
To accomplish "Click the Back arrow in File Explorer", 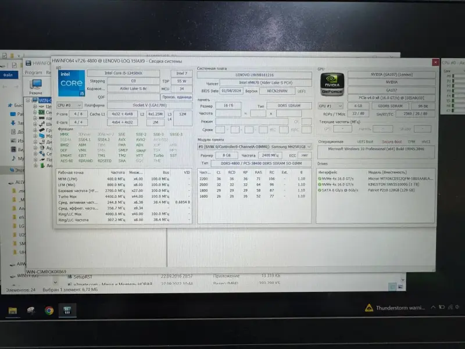I will pos(5,87).
